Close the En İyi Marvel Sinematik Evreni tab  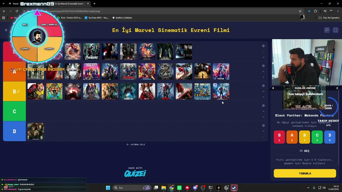pos(88,4)
